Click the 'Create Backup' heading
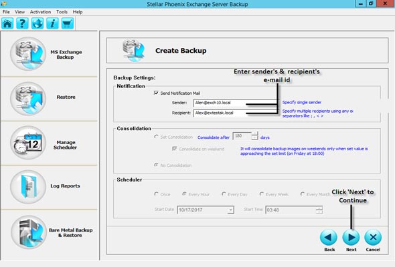The width and height of the screenshot is (395, 267). [x=181, y=51]
